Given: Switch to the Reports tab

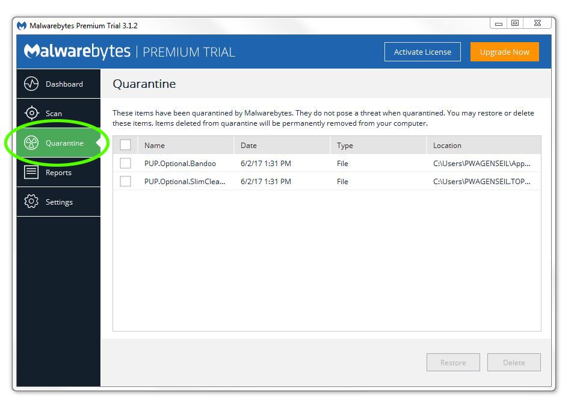Looking at the screenshot, I should 59,172.
